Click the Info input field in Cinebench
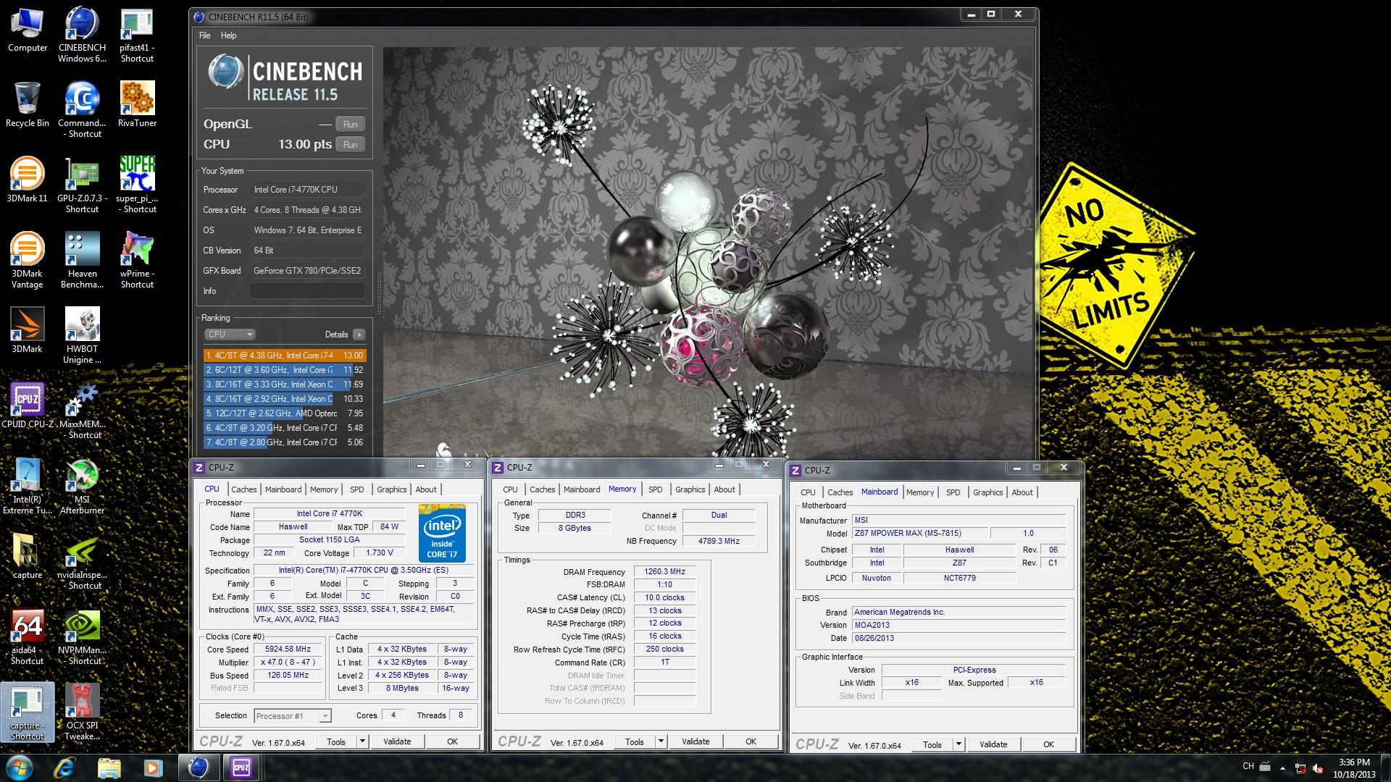The image size is (1391, 782). coord(307,291)
